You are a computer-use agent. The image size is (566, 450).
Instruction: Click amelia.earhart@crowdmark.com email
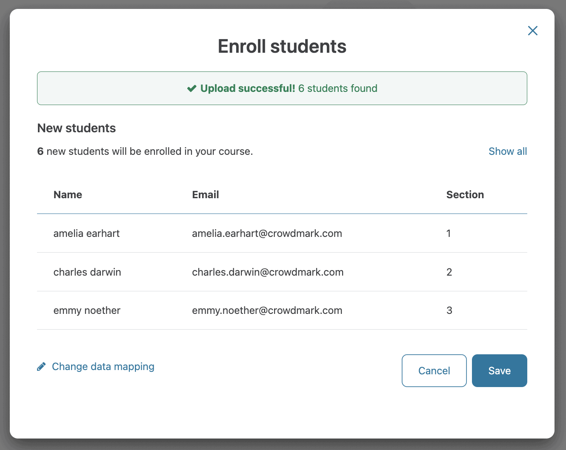(267, 234)
